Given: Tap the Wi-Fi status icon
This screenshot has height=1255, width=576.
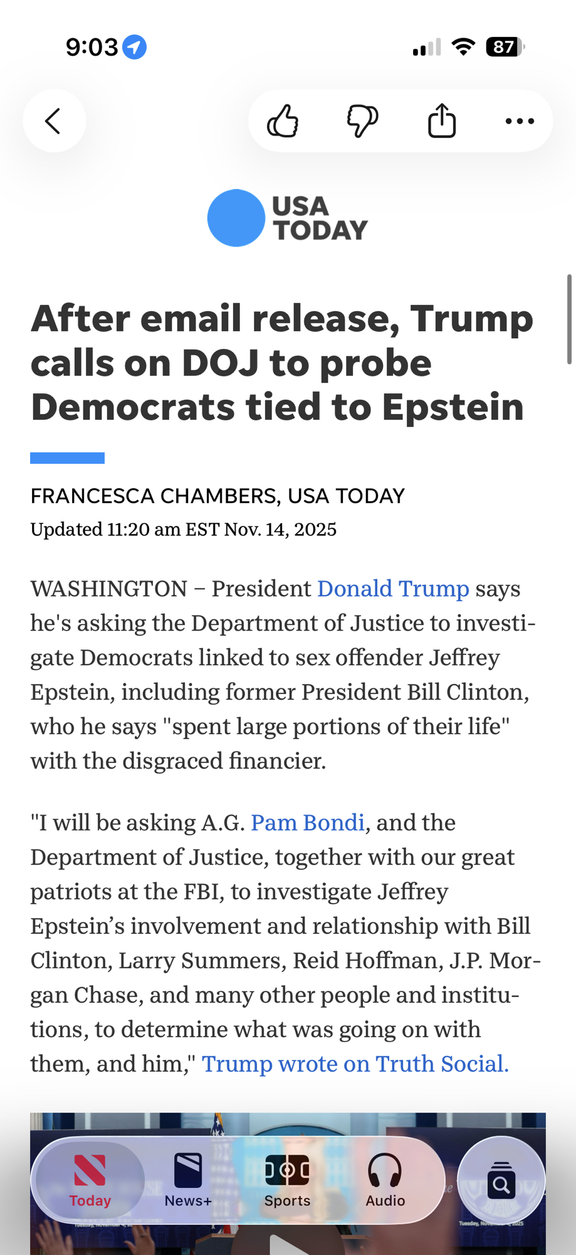Looking at the screenshot, I should (x=463, y=47).
